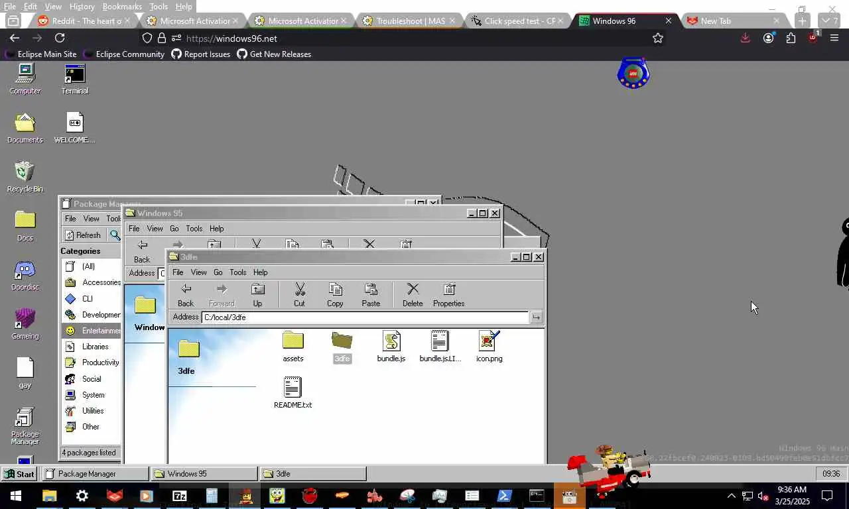The height and width of the screenshot is (509, 849).
Task: Select the WELCOME file icon on the desktop
Action: [74, 128]
